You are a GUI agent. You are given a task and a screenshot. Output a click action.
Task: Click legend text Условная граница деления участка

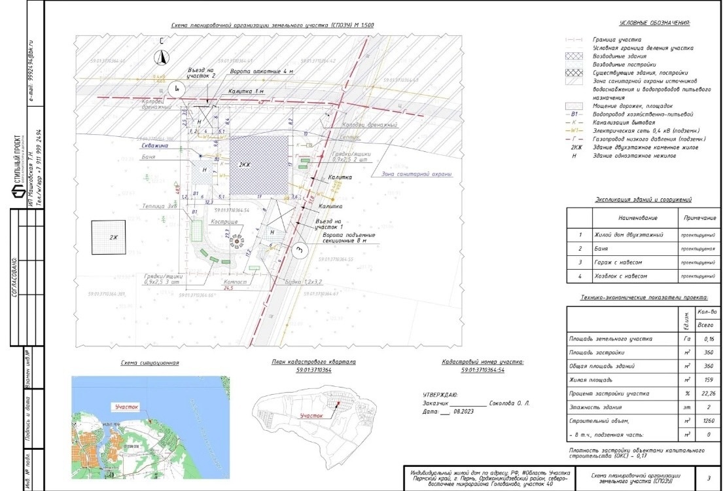643,48
